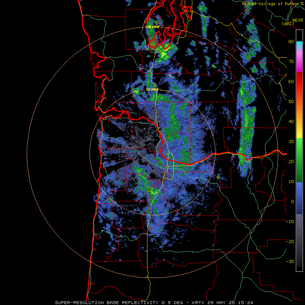The width and height of the screenshot is (305, 305).
Task: Click the -30 value on dBZ scale
Action: (x=290, y=262)
